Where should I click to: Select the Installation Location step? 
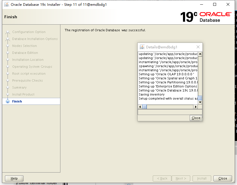(x=28, y=60)
